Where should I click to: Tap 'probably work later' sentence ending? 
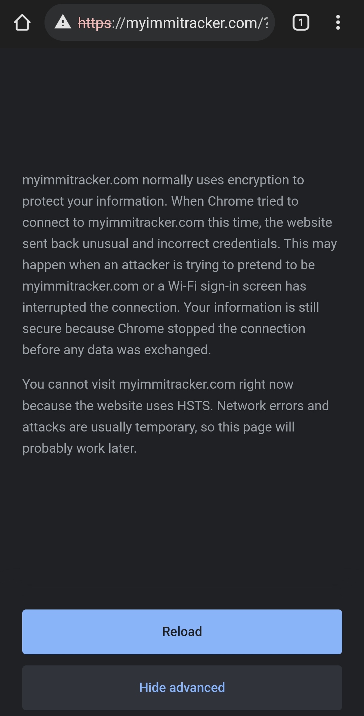pyautogui.click(x=80, y=449)
